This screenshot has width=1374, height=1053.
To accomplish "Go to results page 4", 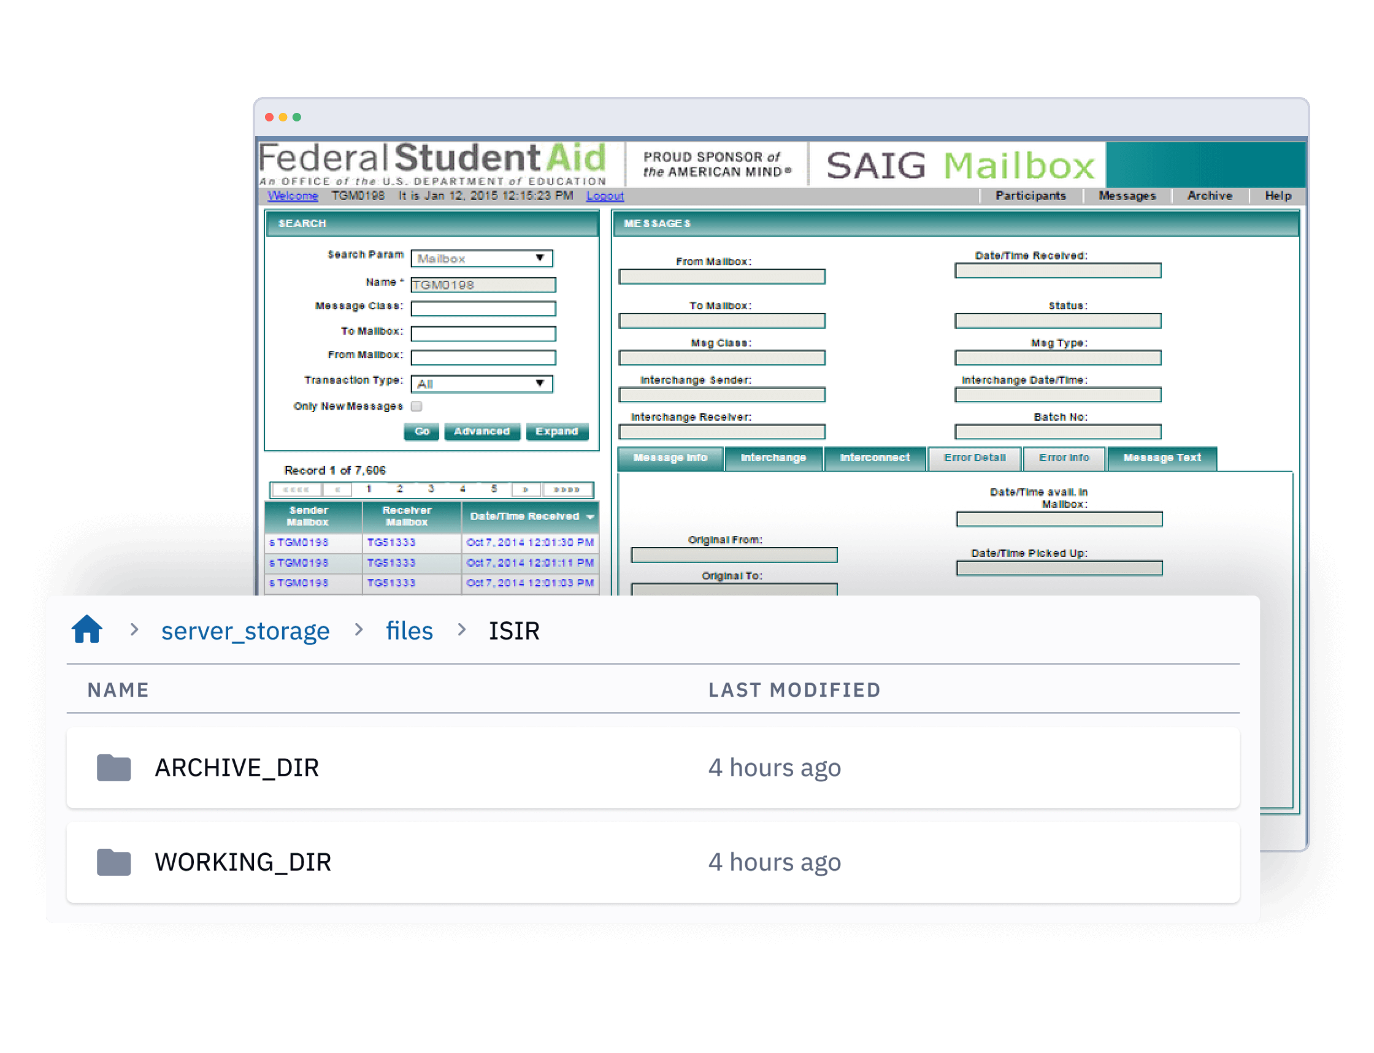I will 462,489.
